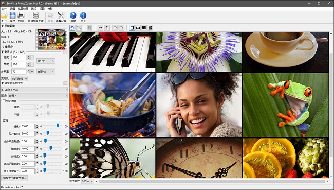Open the 文件 menu
Image resolution: width=334 pixels, height=190 pixels.
4,9
